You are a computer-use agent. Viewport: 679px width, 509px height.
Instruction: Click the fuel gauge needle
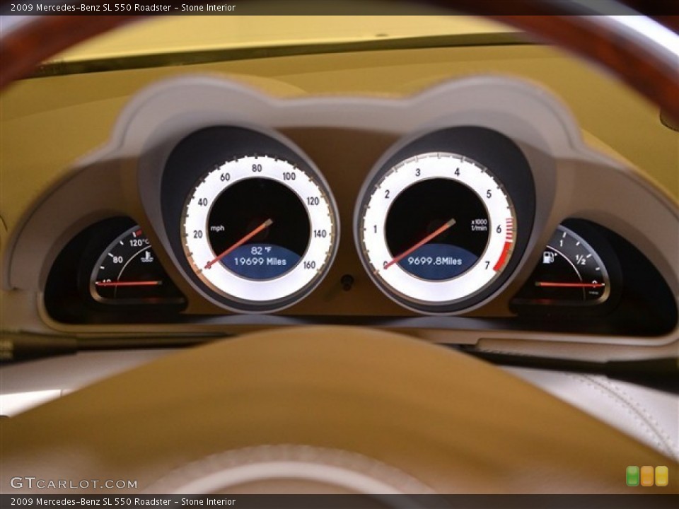pyautogui.click(x=570, y=284)
